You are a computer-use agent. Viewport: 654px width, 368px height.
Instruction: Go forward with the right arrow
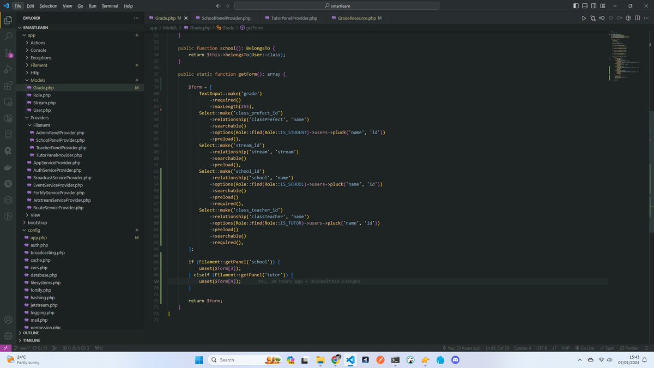228,5
